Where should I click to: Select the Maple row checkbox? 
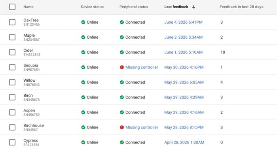pyautogui.click(x=12, y=37)
